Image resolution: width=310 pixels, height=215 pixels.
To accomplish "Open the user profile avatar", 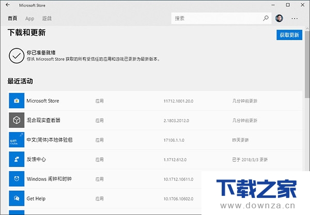I will [280, 18].
